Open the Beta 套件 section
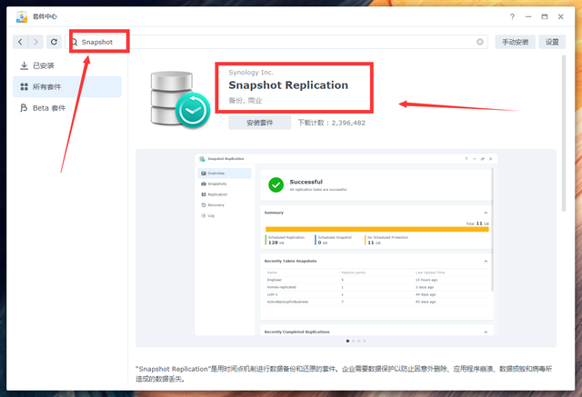This screenshot has height=397, width=582. (x=67, y=108)
